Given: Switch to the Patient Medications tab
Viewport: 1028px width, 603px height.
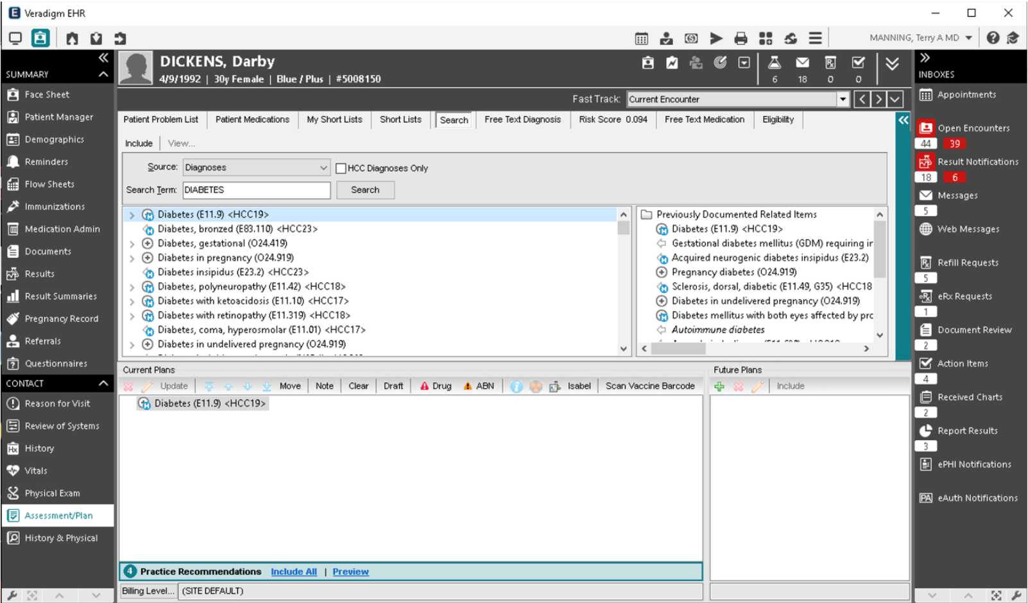Looking at the screenshot, I should tap(252, 119).
